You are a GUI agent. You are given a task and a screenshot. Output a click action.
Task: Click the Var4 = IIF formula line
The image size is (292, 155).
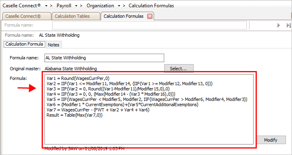(x=111, y=94)
